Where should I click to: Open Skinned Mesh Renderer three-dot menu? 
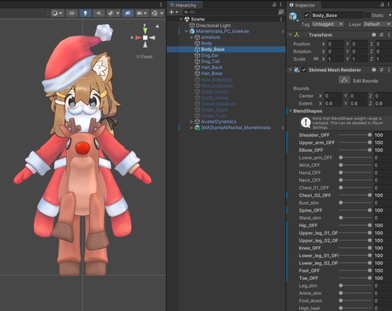click(x=389, y=70)
